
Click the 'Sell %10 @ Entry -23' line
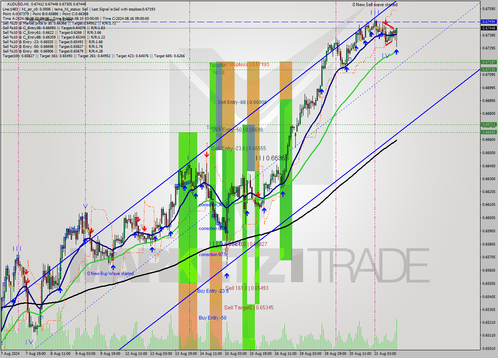pyautogui.click(x=53, y=42)
